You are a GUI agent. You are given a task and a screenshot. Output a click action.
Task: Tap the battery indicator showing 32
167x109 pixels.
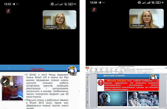(x=158, y=3)
